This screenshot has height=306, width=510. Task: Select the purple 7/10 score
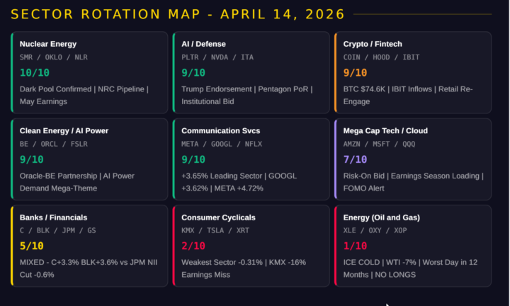click(355, 159)
